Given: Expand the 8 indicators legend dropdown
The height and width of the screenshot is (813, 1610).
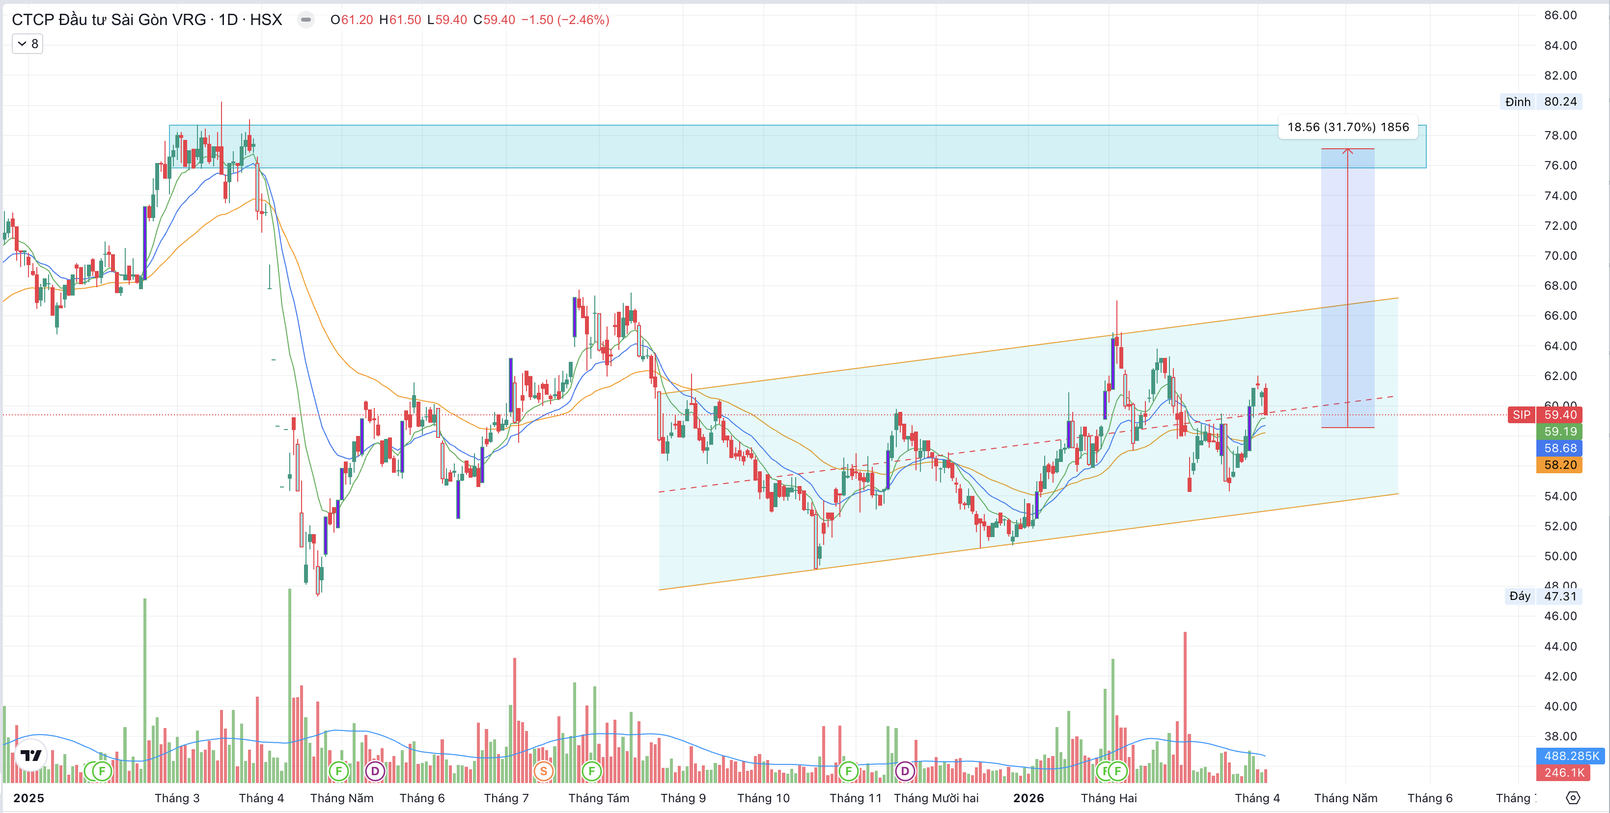Looking at the screenshot, I should [x=28, y=44].
